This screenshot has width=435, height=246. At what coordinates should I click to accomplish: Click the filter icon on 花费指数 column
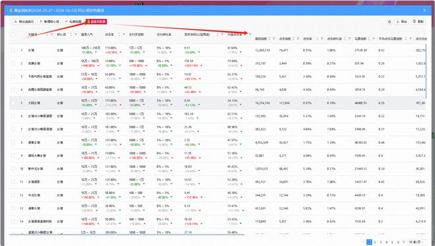pos(374,39)
